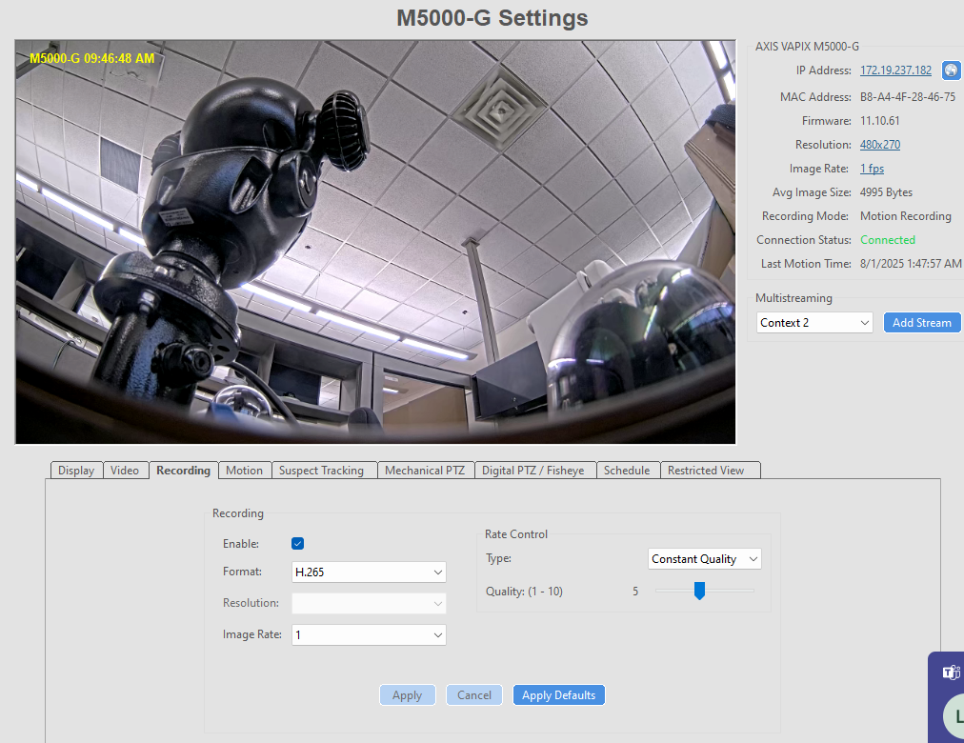Image resolution: width=964 pixels, height=743 pixels.
Task: Go to the Suspect Tracking tab
Action: [x=321, y=471]
